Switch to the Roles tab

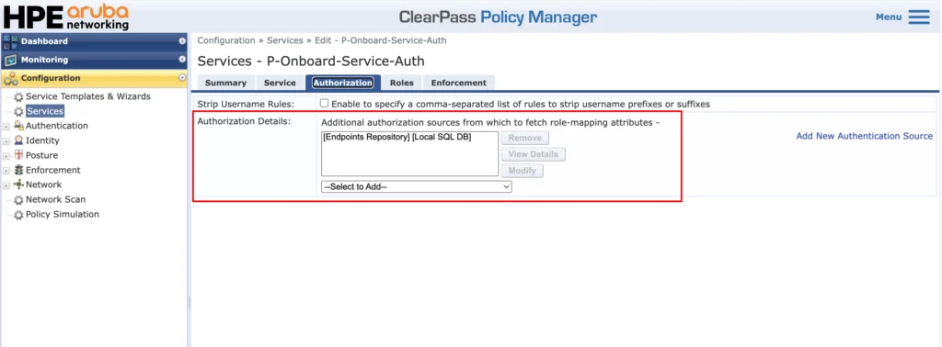[402, 83]
